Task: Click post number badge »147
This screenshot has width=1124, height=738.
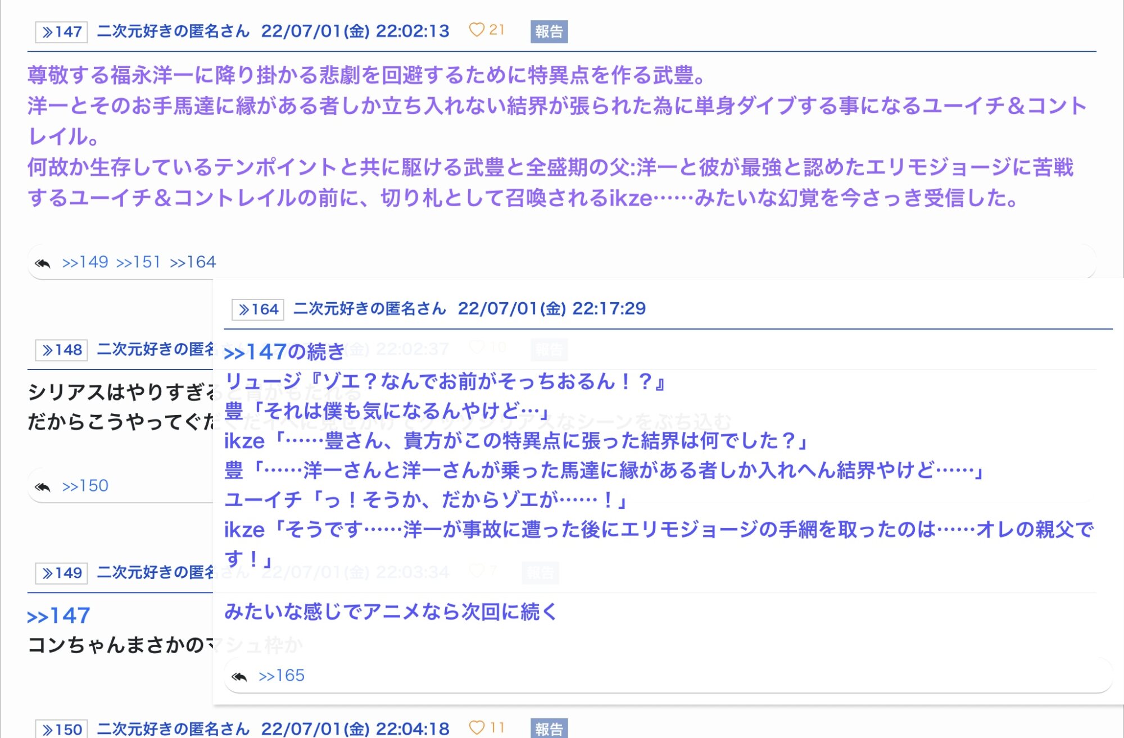Action: click(x=61, y=31)
